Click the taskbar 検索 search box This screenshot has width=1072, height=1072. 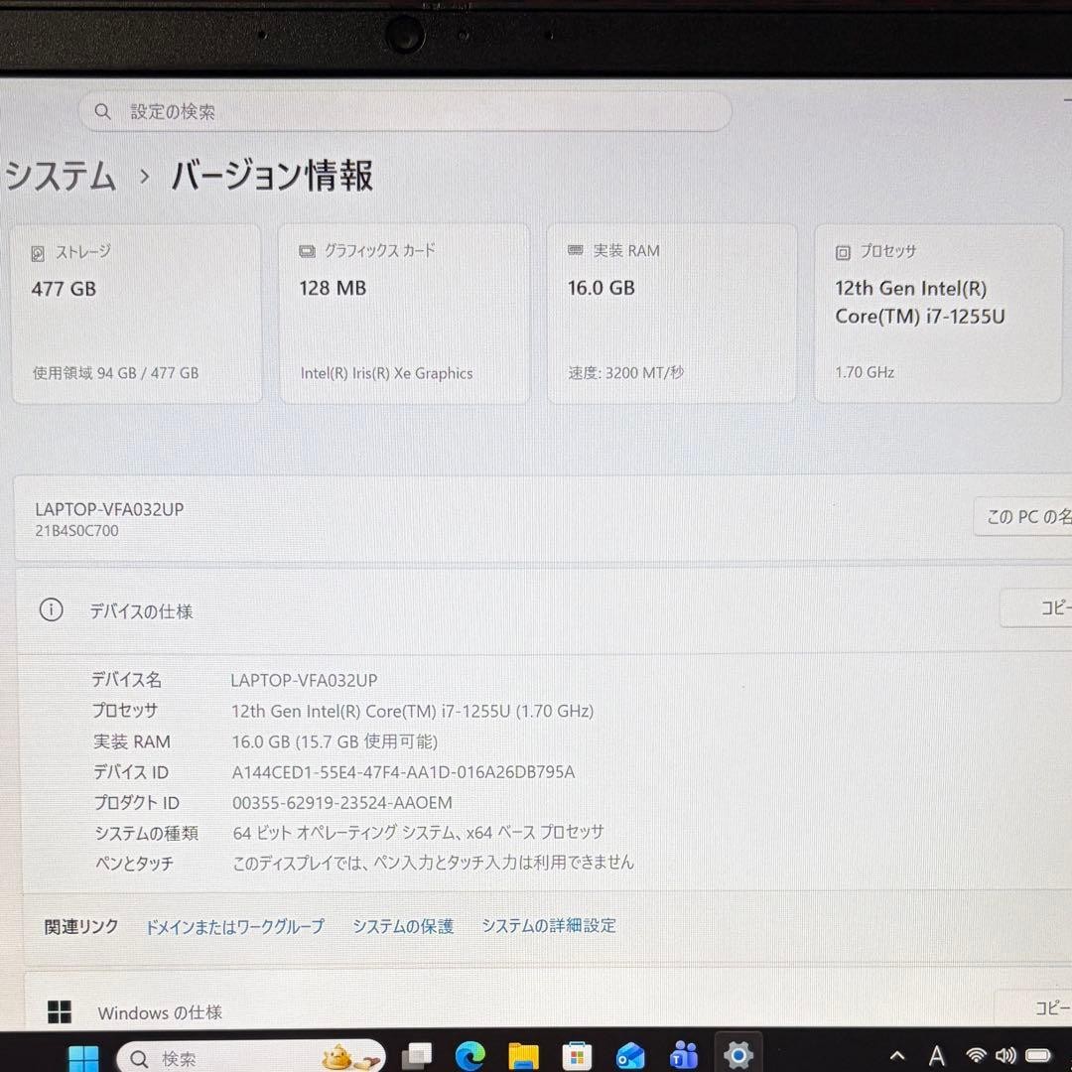point(250,1058)
